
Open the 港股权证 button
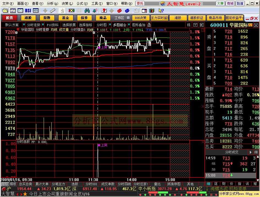coord(197,18)
